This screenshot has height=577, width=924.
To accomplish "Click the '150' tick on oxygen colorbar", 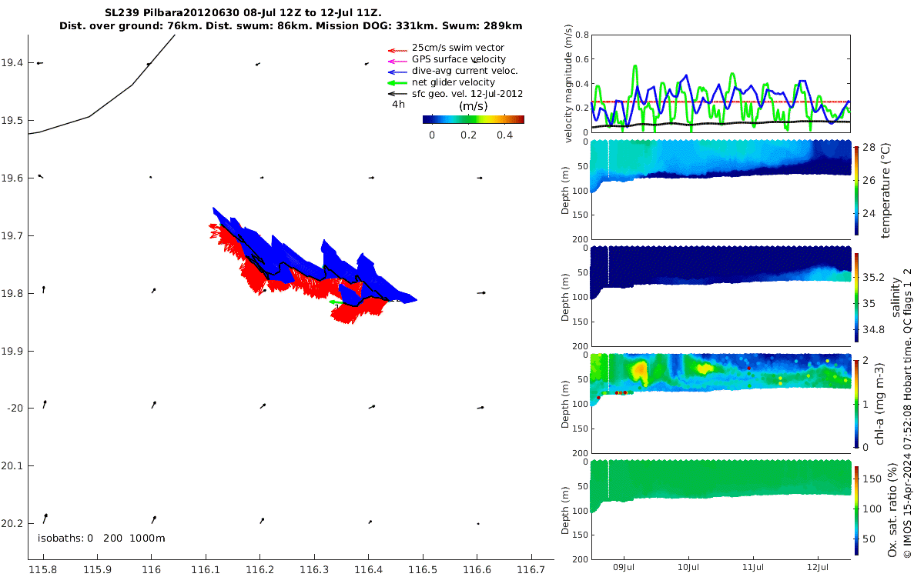I will (x=871, y=479).
